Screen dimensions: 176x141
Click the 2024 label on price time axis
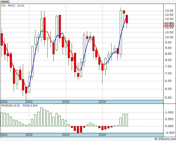coord(102,102)
